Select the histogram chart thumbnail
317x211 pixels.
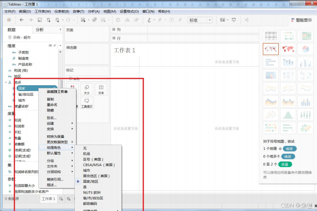pyautogui.click(x=288, y=115)
